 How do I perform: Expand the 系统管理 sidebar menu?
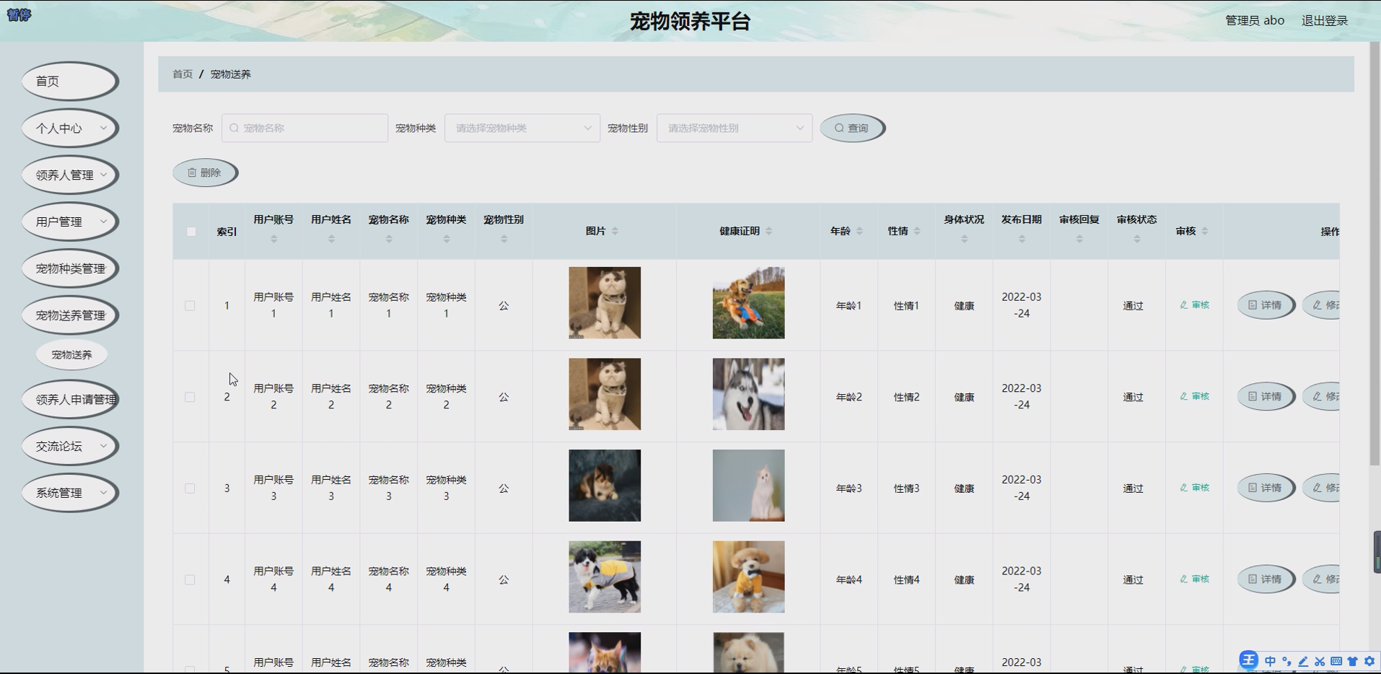pos(70,493)
